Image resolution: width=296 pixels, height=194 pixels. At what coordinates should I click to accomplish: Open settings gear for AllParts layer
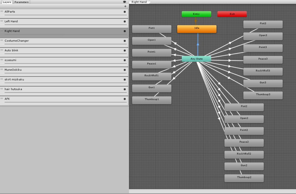125,12
